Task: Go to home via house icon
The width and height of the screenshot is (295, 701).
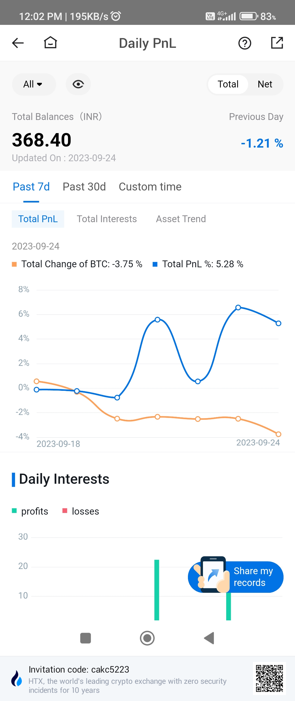Action: click(51, 43)
